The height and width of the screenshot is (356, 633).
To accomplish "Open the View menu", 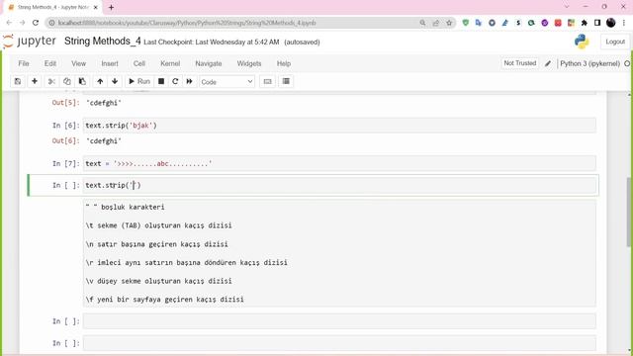I will pos(78,63).
